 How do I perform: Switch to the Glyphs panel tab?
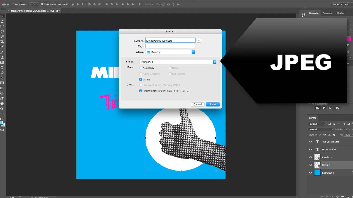point(340,13)
